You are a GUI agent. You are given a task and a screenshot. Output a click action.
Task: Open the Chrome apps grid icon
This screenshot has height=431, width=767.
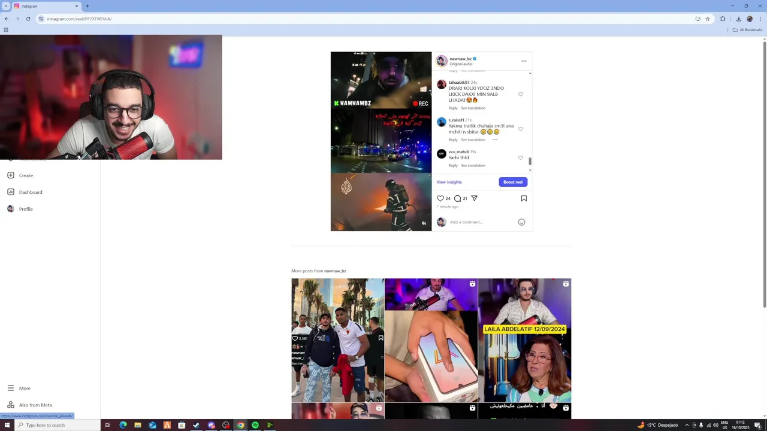coord(6,30)
